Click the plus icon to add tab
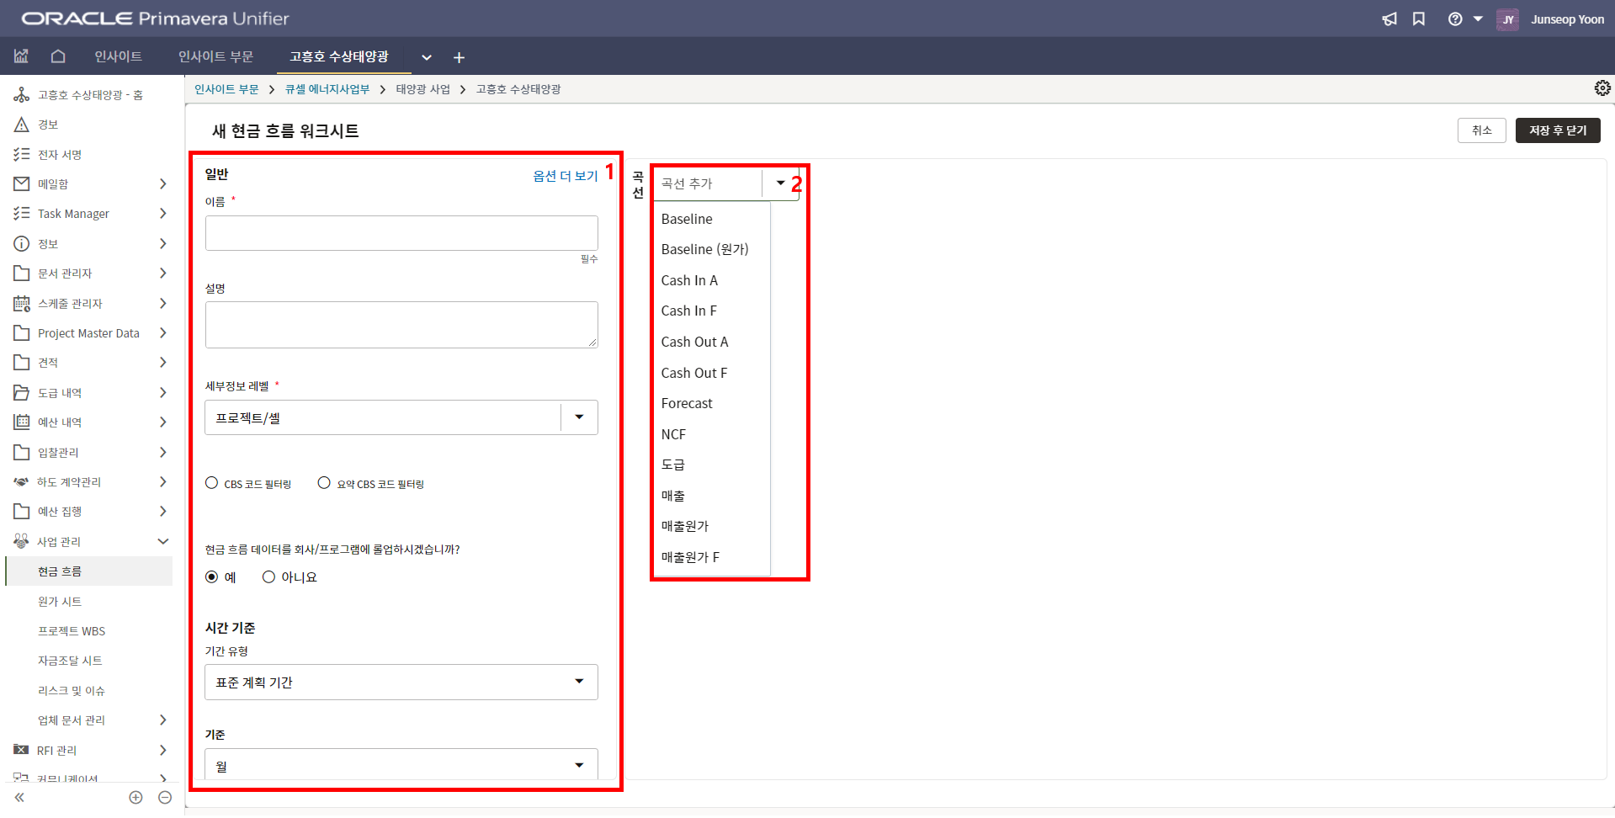 pos(459,57)
